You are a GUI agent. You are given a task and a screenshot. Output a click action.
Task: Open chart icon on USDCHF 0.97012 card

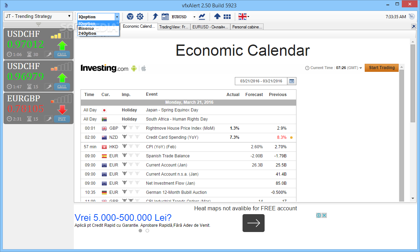pyautogui.click(x=48, y=54)
